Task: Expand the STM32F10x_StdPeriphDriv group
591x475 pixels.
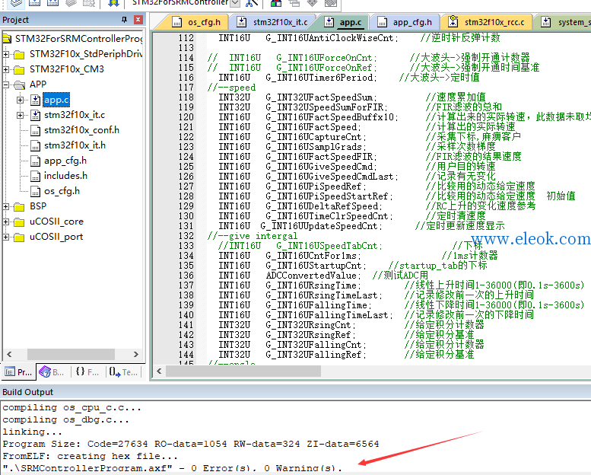Action: (6, 54)
